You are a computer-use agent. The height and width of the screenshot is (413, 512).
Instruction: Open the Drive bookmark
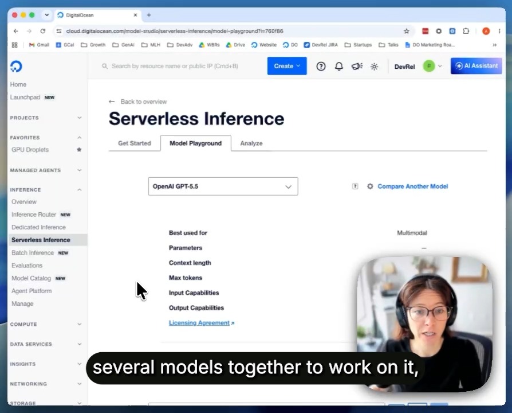click(x=235, y=45)
